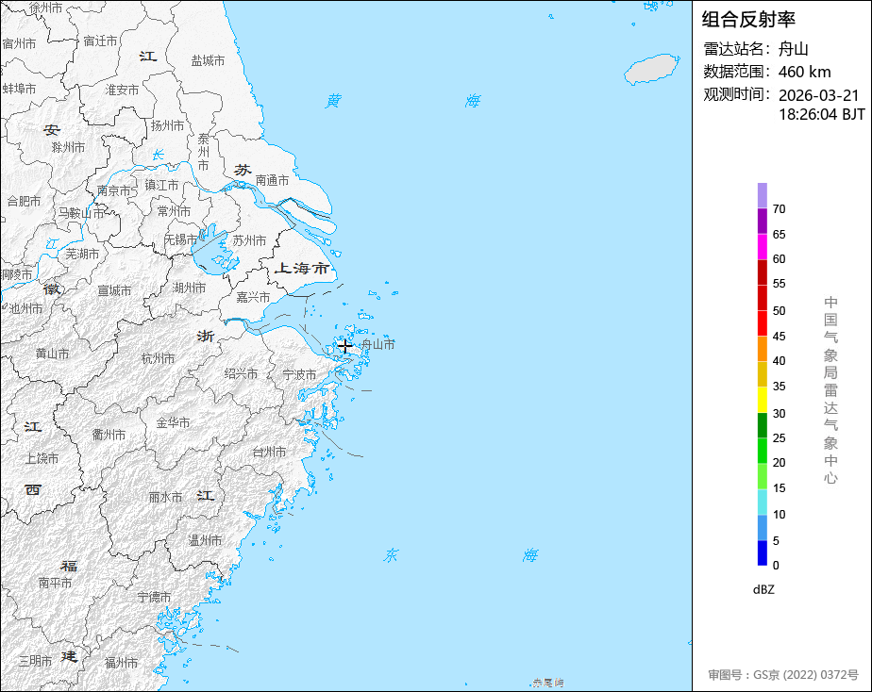This screenshot has height=692, width=872.
Task: Click the 审图号 GS京 (2022) 0372号 text
Action: coord(783,675)
